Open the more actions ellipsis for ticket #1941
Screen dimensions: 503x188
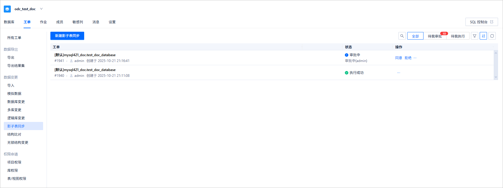[415, 58]
